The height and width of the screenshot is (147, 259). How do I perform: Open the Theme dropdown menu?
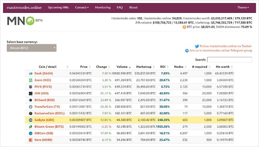[243, 8]
